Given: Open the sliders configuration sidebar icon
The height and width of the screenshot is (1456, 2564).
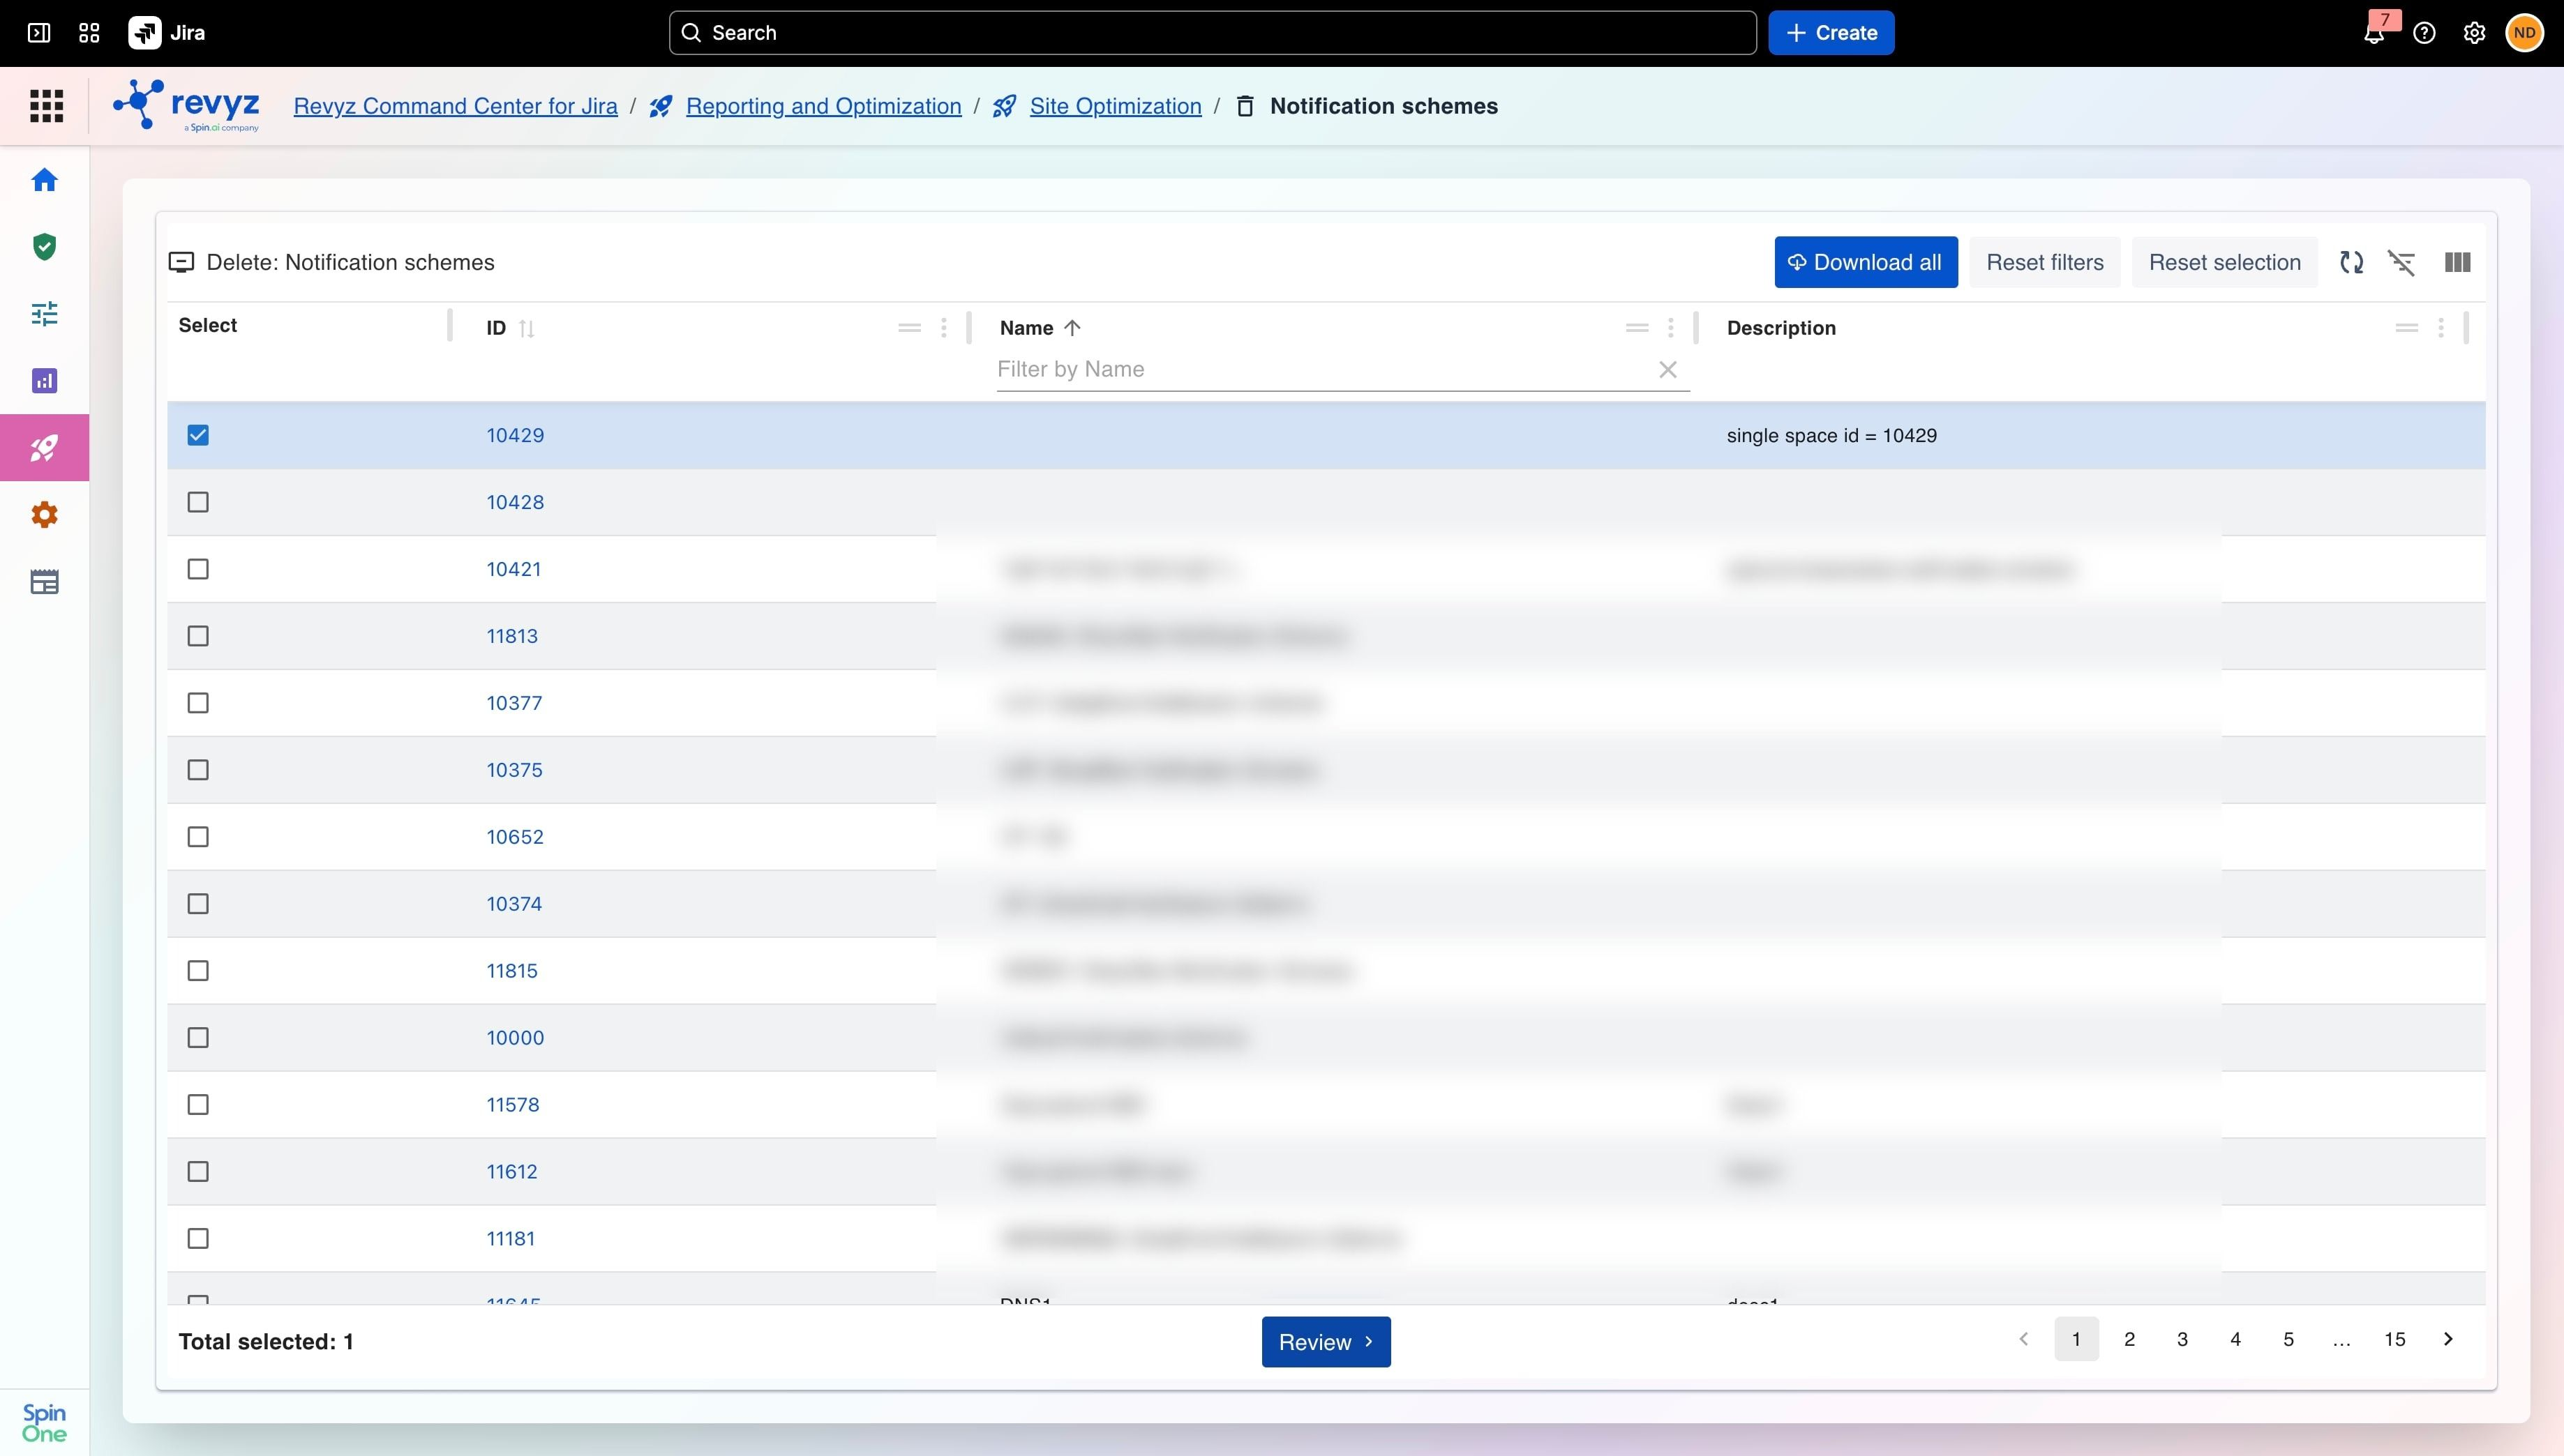Looking at the screenshot, I should coord(44,314).
